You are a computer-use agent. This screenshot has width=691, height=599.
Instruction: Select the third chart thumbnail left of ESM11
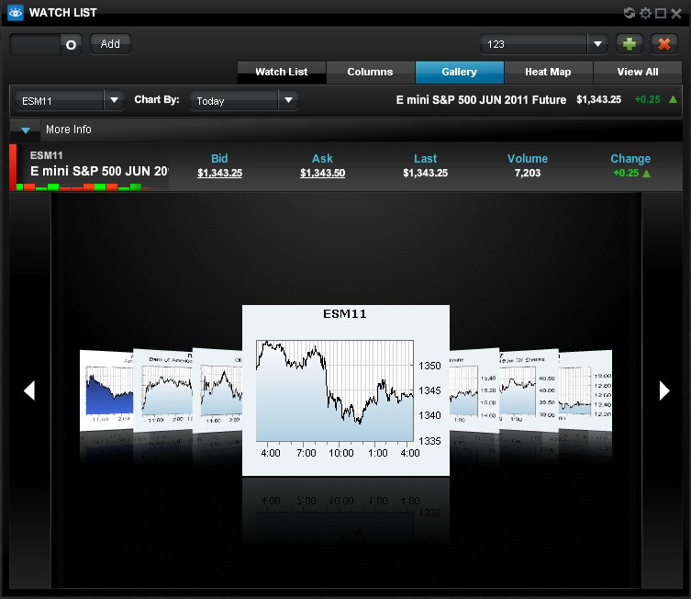(x=106, y=390)
